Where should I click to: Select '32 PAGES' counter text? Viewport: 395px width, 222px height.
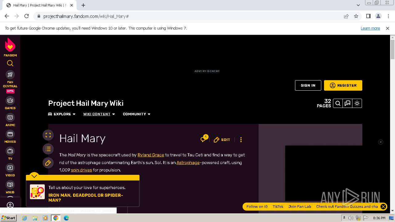324,103
